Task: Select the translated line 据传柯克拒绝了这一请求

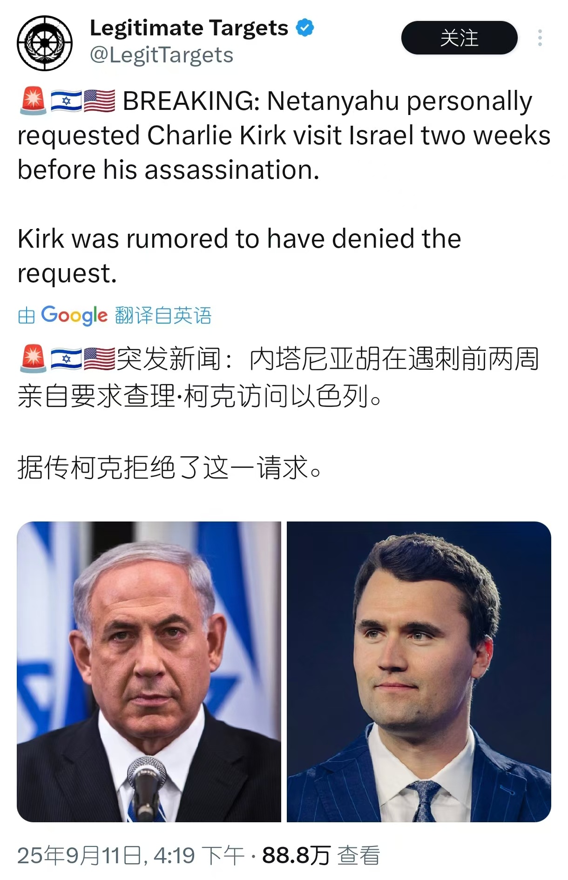Action: (169, 467)
